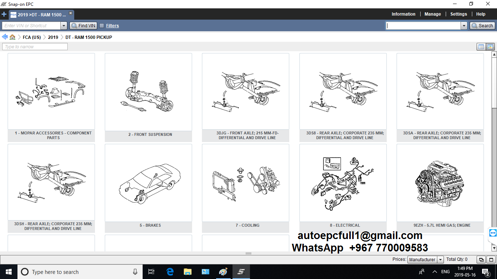Viewport: 497px width, 279px height.
Task: Open Paint from the taskbar
Action: point(223,272)
